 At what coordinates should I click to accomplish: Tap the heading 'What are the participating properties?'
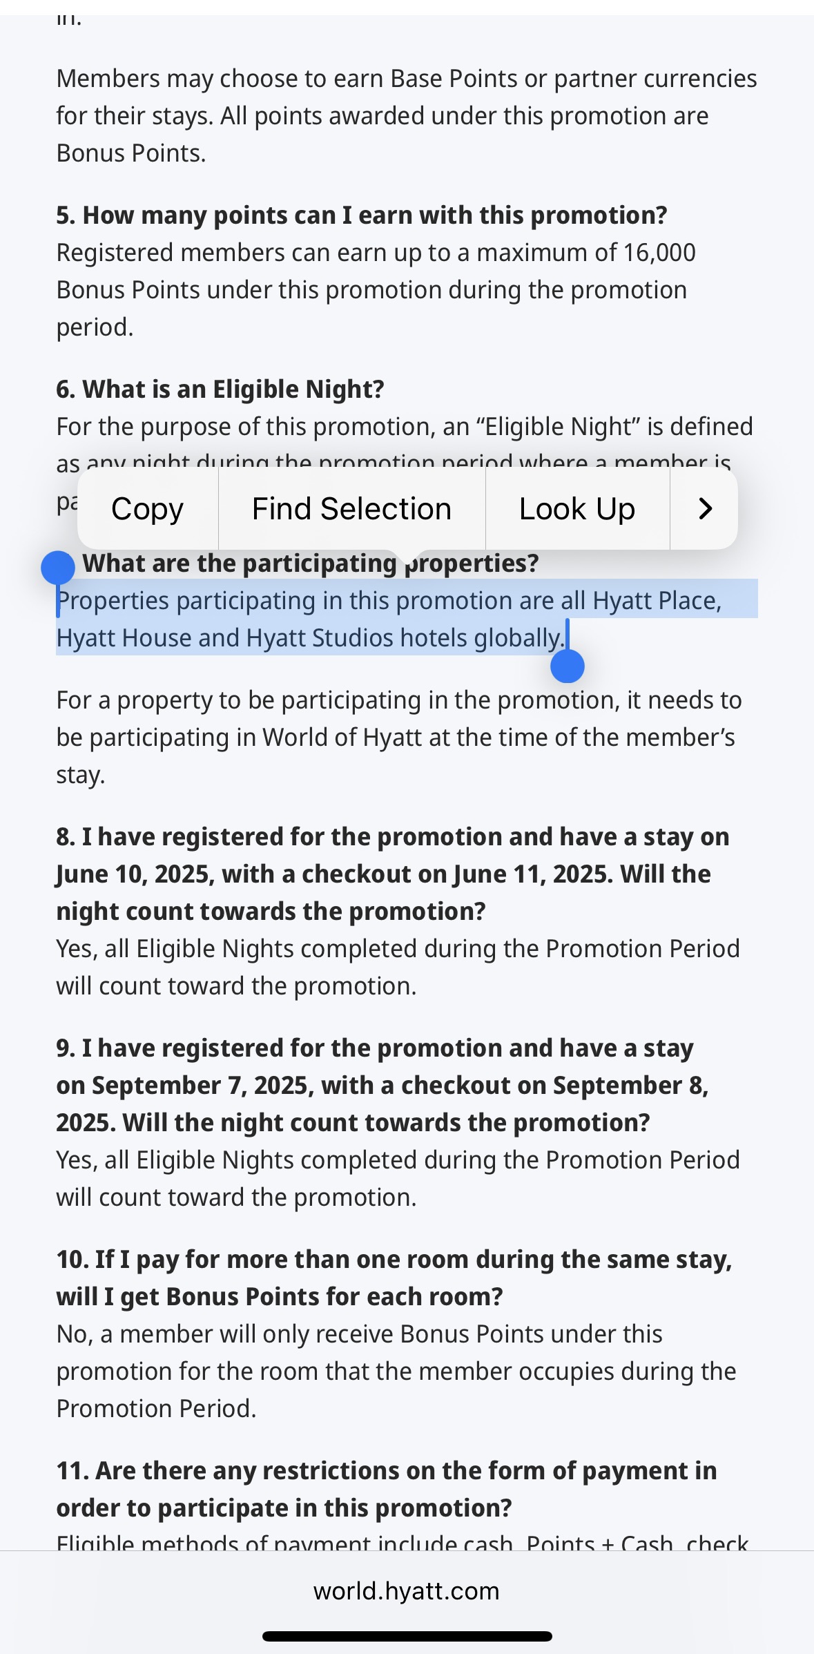tap(311, 564)
